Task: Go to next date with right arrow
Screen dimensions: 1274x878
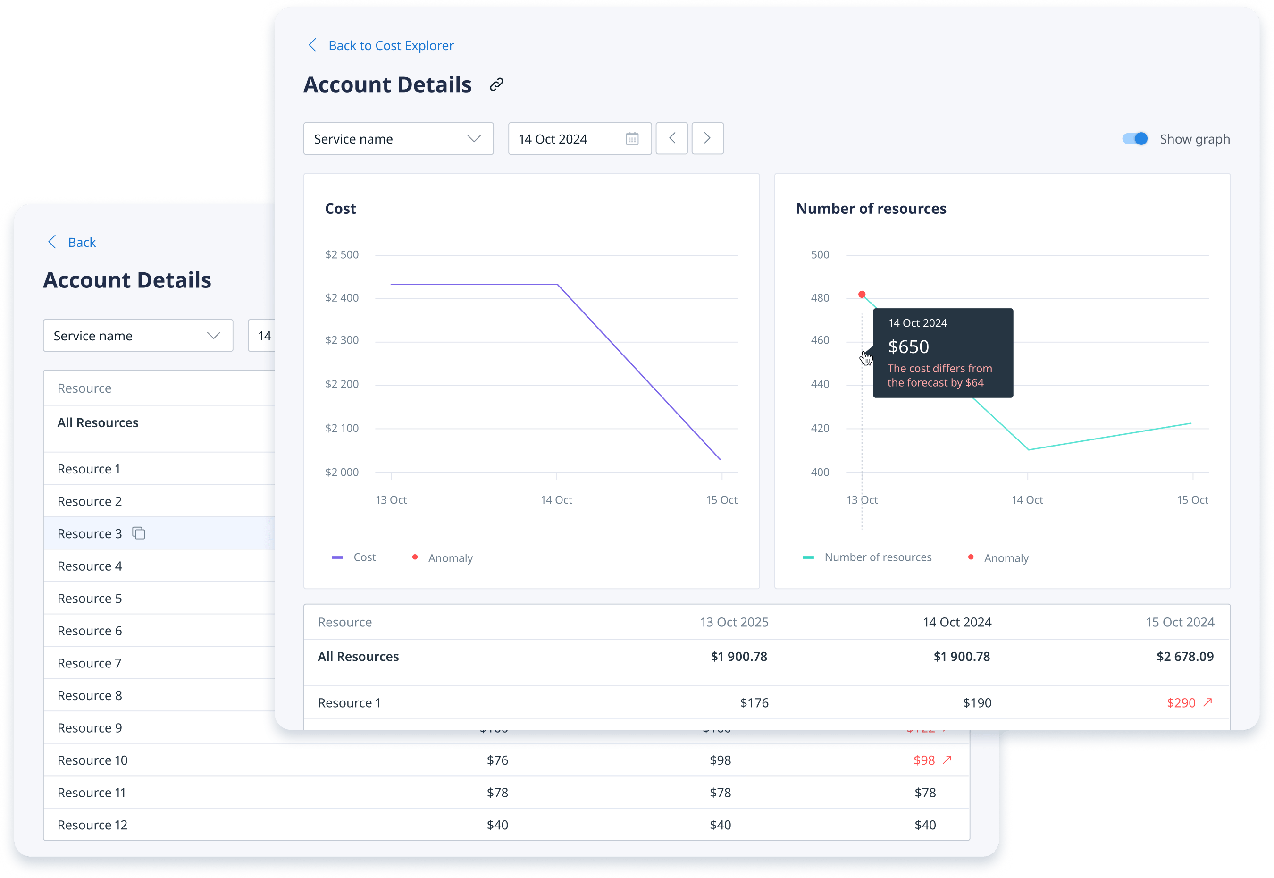Action: pyautogui.click(x=708, y=139)
